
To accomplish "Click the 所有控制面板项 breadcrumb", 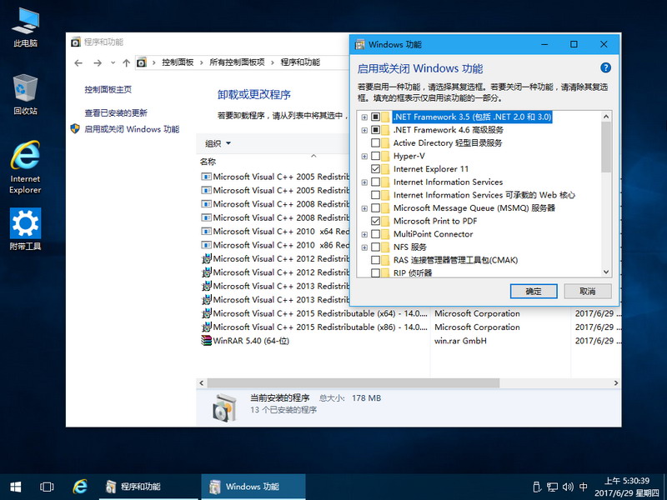I will click(237, 62).
